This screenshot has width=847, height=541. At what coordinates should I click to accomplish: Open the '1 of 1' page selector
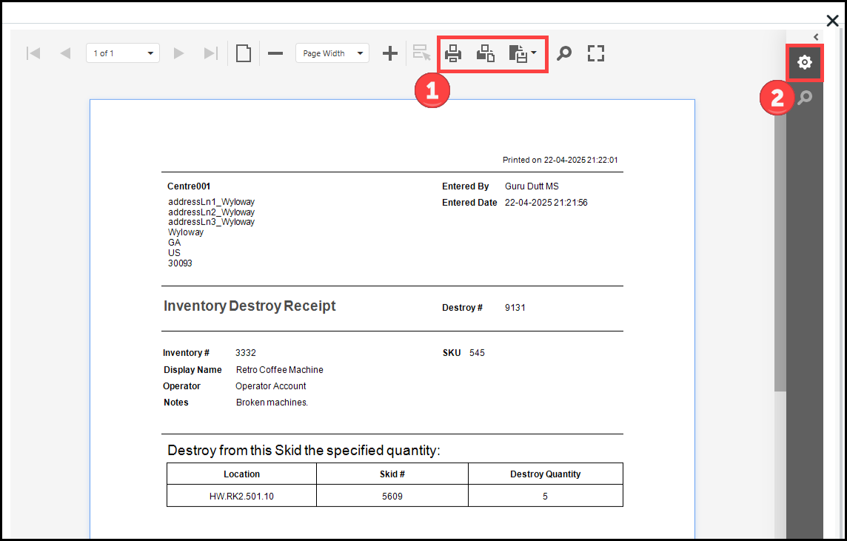click(122, 53)
